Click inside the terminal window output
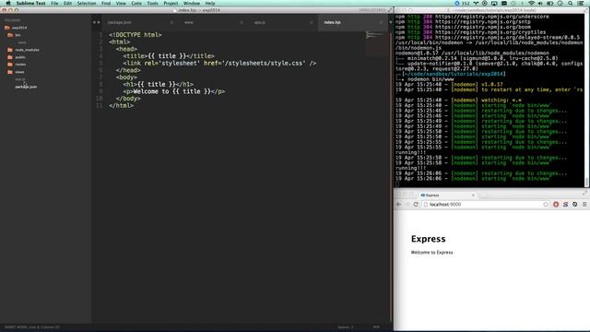The image size is (590, 332). pyautogui.click(x=490, y=101)
